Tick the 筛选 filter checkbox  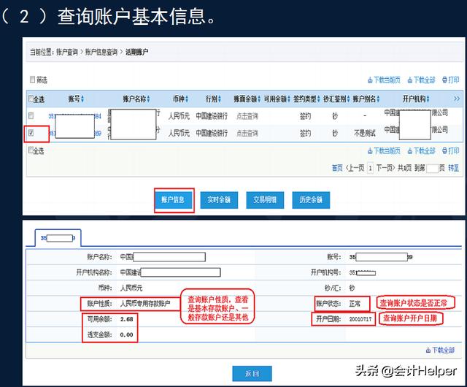(32, 80)
